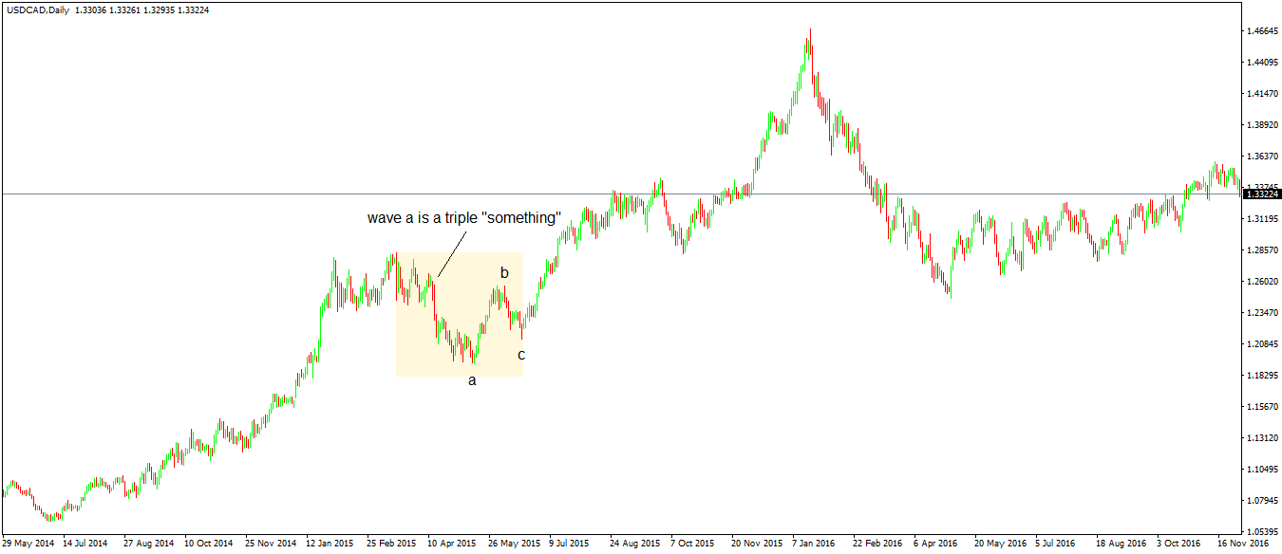Image resolution: width=1282 pixels, height=554 pixels.
Task: Click the 22 Feb 2016 date label
Action: point(878,545)
